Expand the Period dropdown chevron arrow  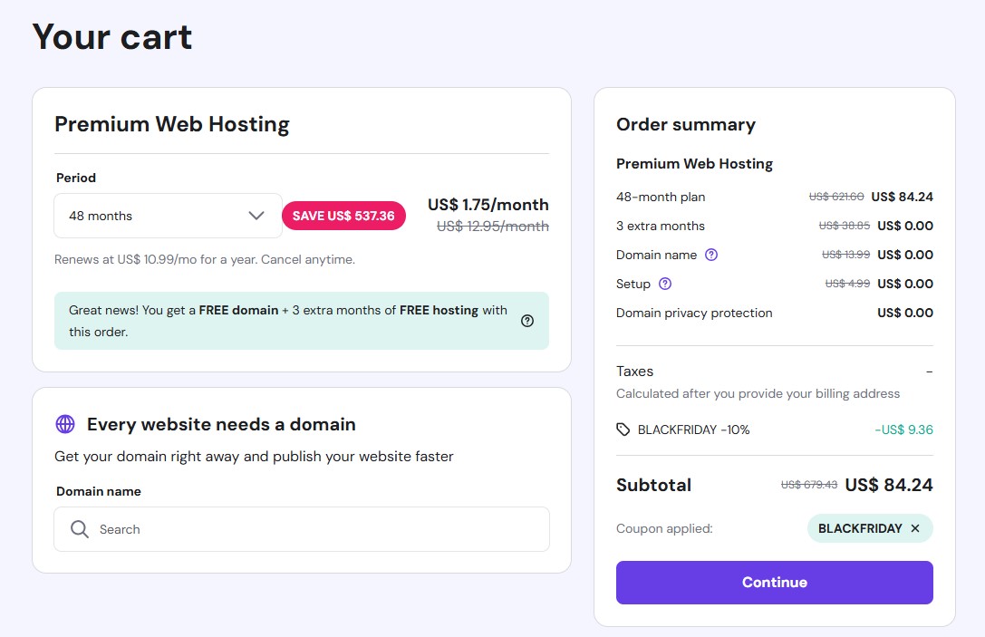coord(256,216)
